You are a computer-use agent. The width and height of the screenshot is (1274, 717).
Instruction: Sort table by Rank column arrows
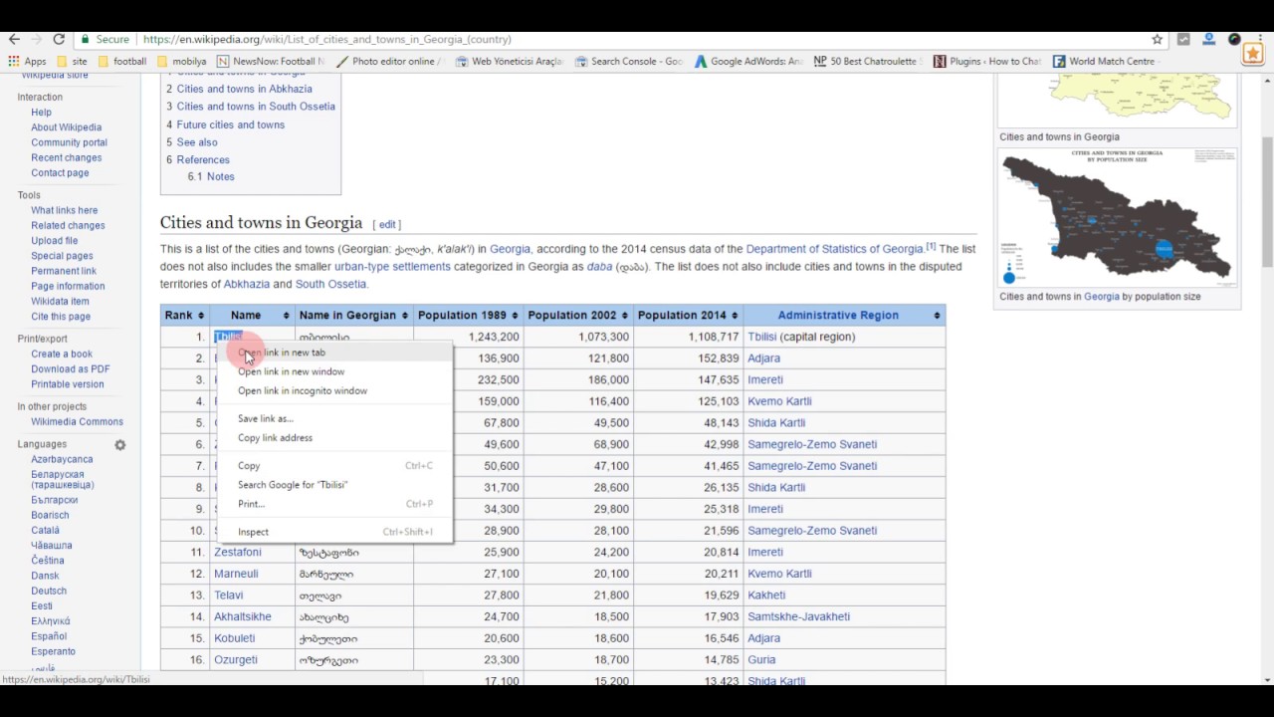point(200,316)
